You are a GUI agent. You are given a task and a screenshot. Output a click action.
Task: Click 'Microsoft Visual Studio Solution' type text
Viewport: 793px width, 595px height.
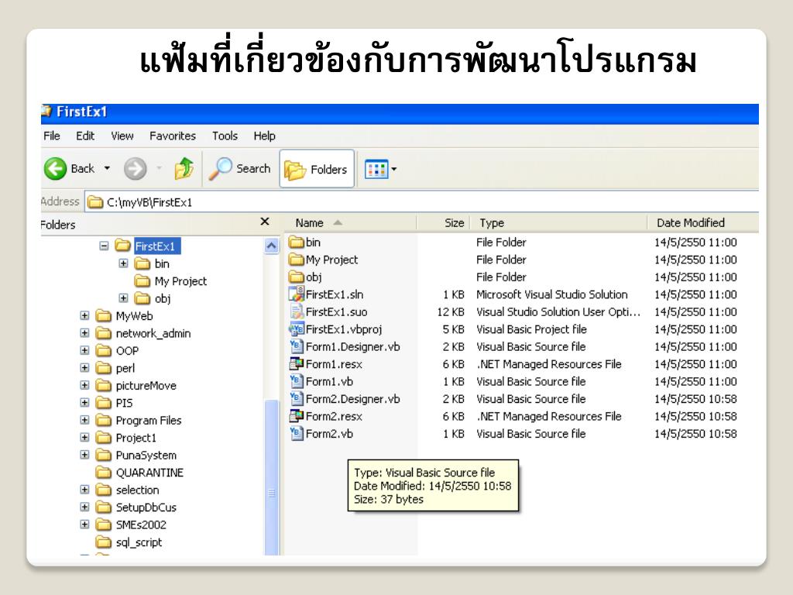pos(551,294)
